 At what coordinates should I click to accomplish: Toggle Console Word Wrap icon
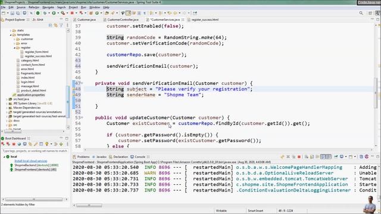(317, 157)
